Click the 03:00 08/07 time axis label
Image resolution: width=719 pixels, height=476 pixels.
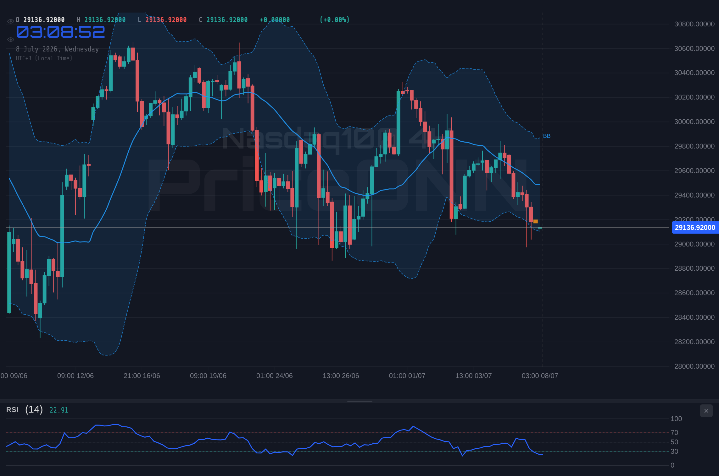[540, 376]
